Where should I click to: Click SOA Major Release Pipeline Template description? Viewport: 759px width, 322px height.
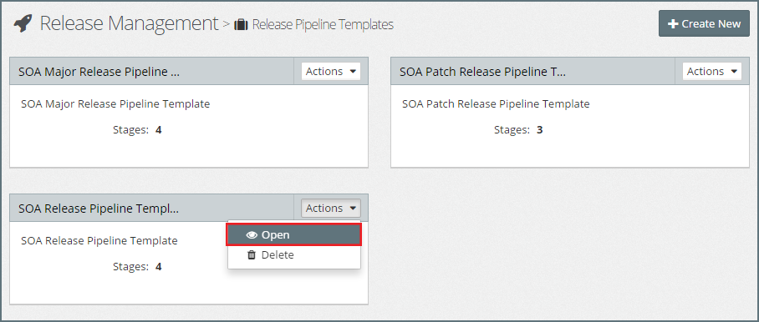click(x=115, y=103)
